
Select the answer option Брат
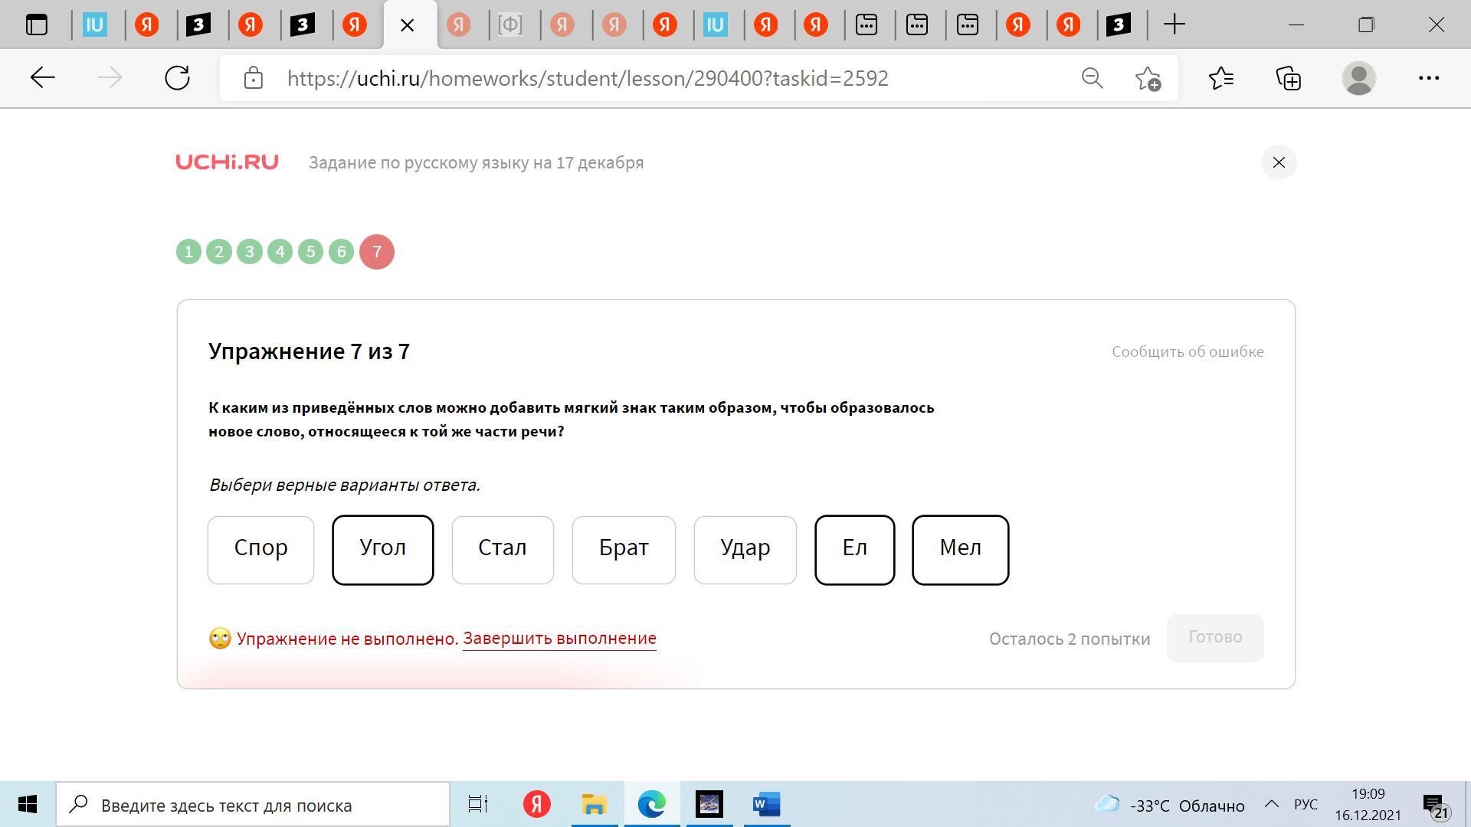coord(624,550)
